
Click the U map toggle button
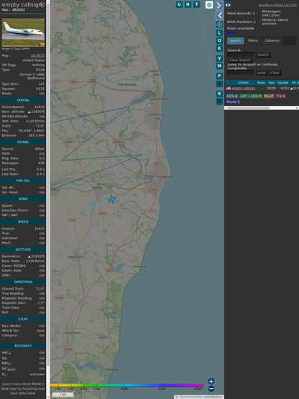(x=179, y=4)
